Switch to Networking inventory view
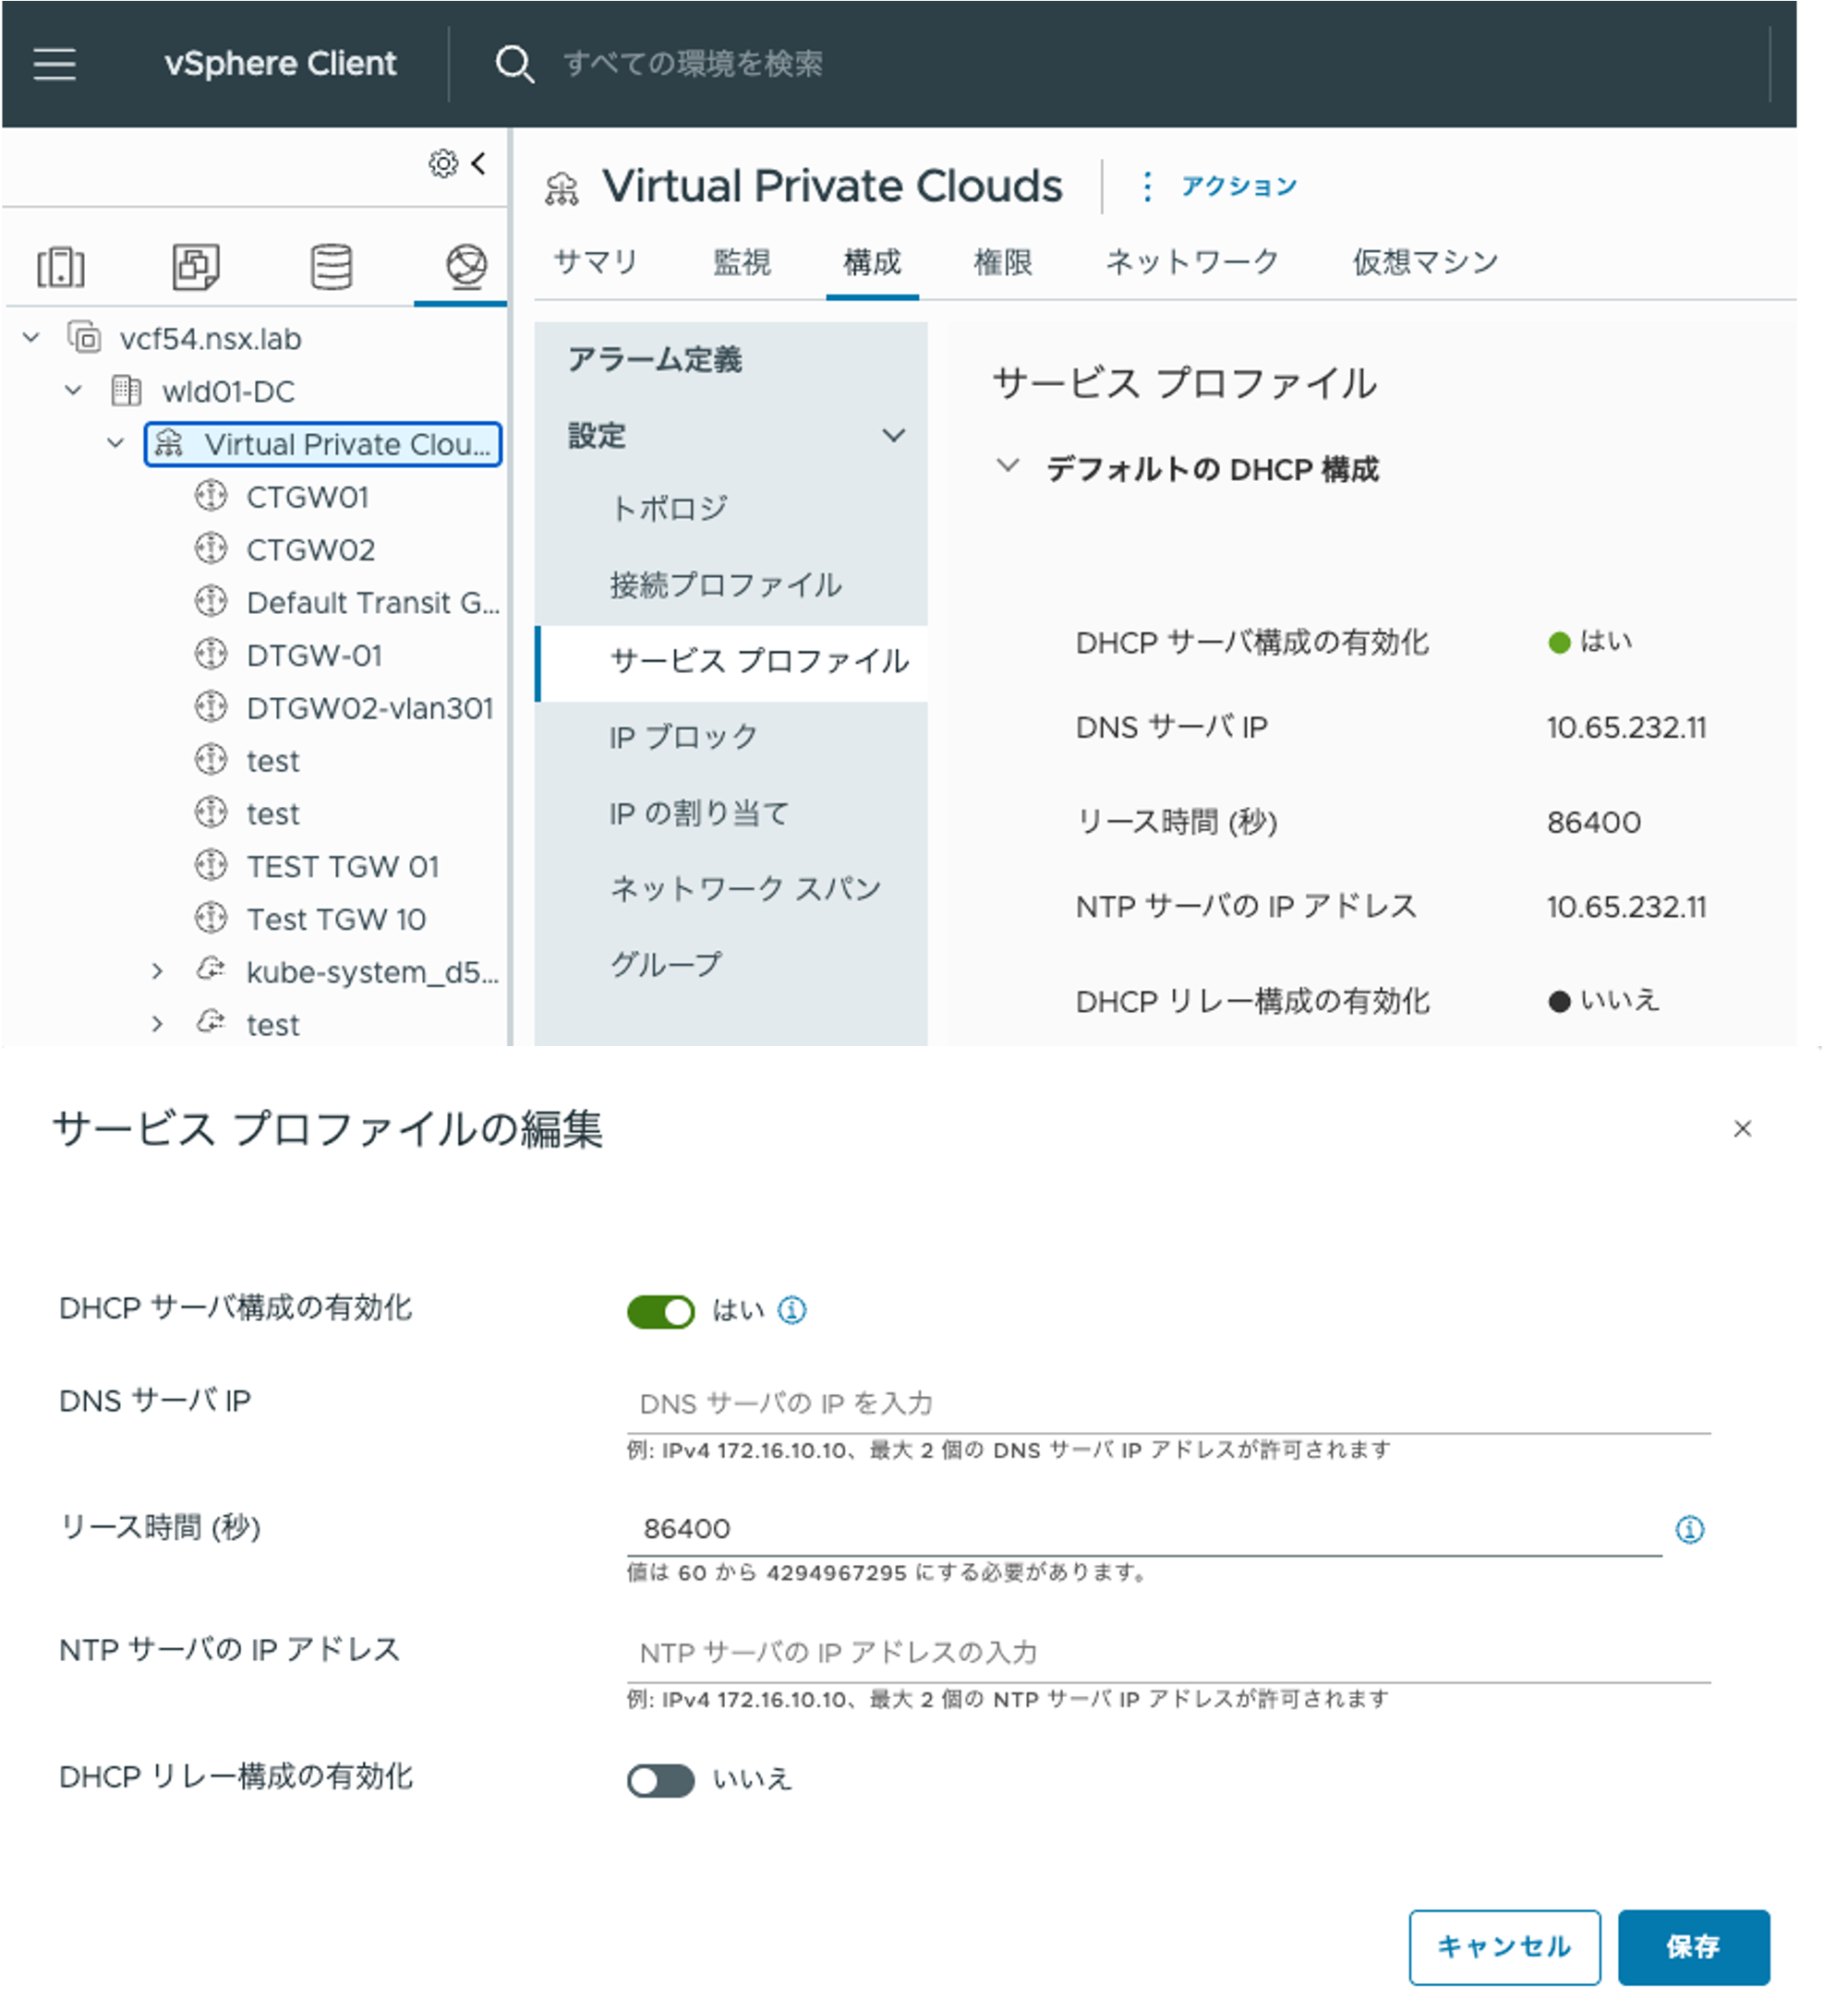Screen dimensions: 1824x2010 [x=465, y=266]
